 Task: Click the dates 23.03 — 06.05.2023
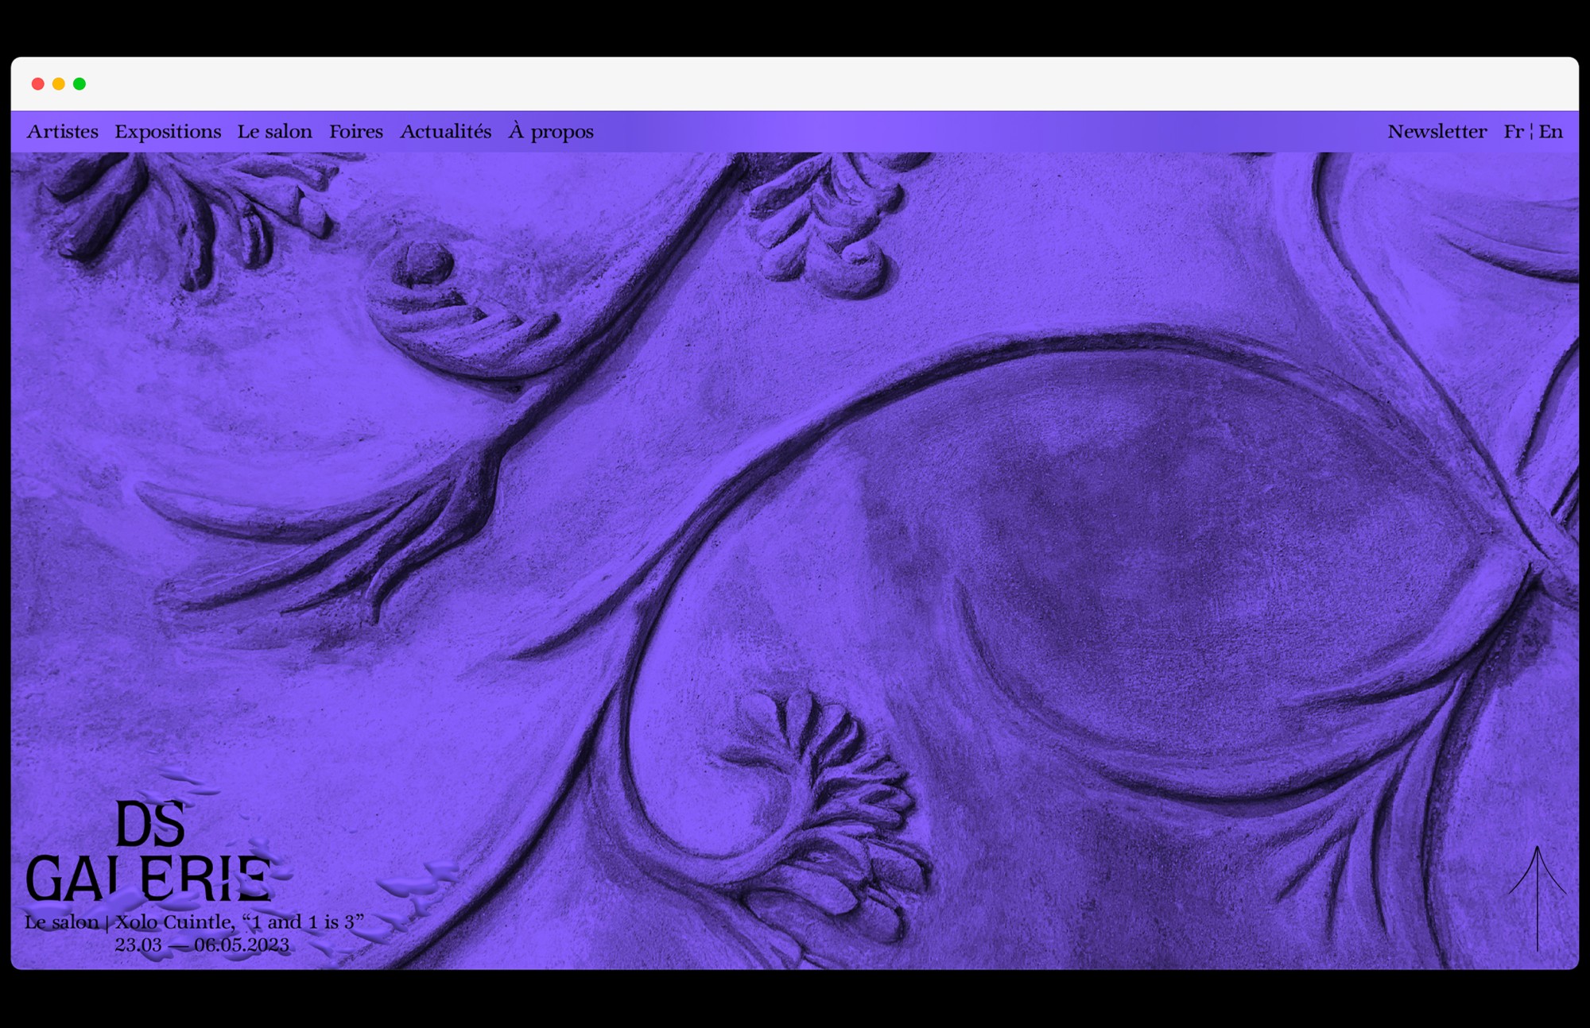[x=203, y=945]
